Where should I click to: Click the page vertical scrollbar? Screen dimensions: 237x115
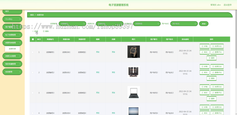[236, 39]
